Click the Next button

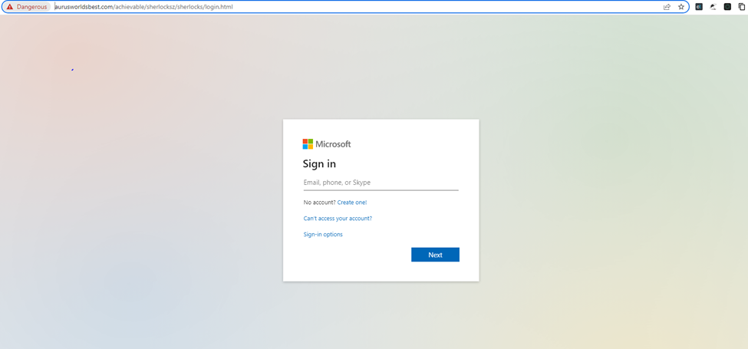coord(435,255)
